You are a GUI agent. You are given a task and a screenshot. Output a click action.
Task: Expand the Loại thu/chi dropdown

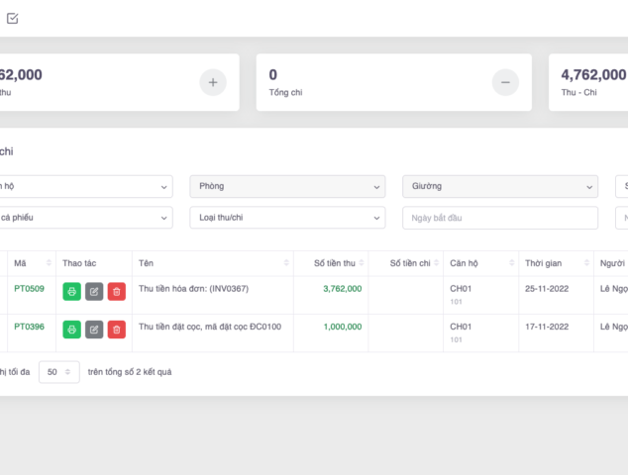287,218
